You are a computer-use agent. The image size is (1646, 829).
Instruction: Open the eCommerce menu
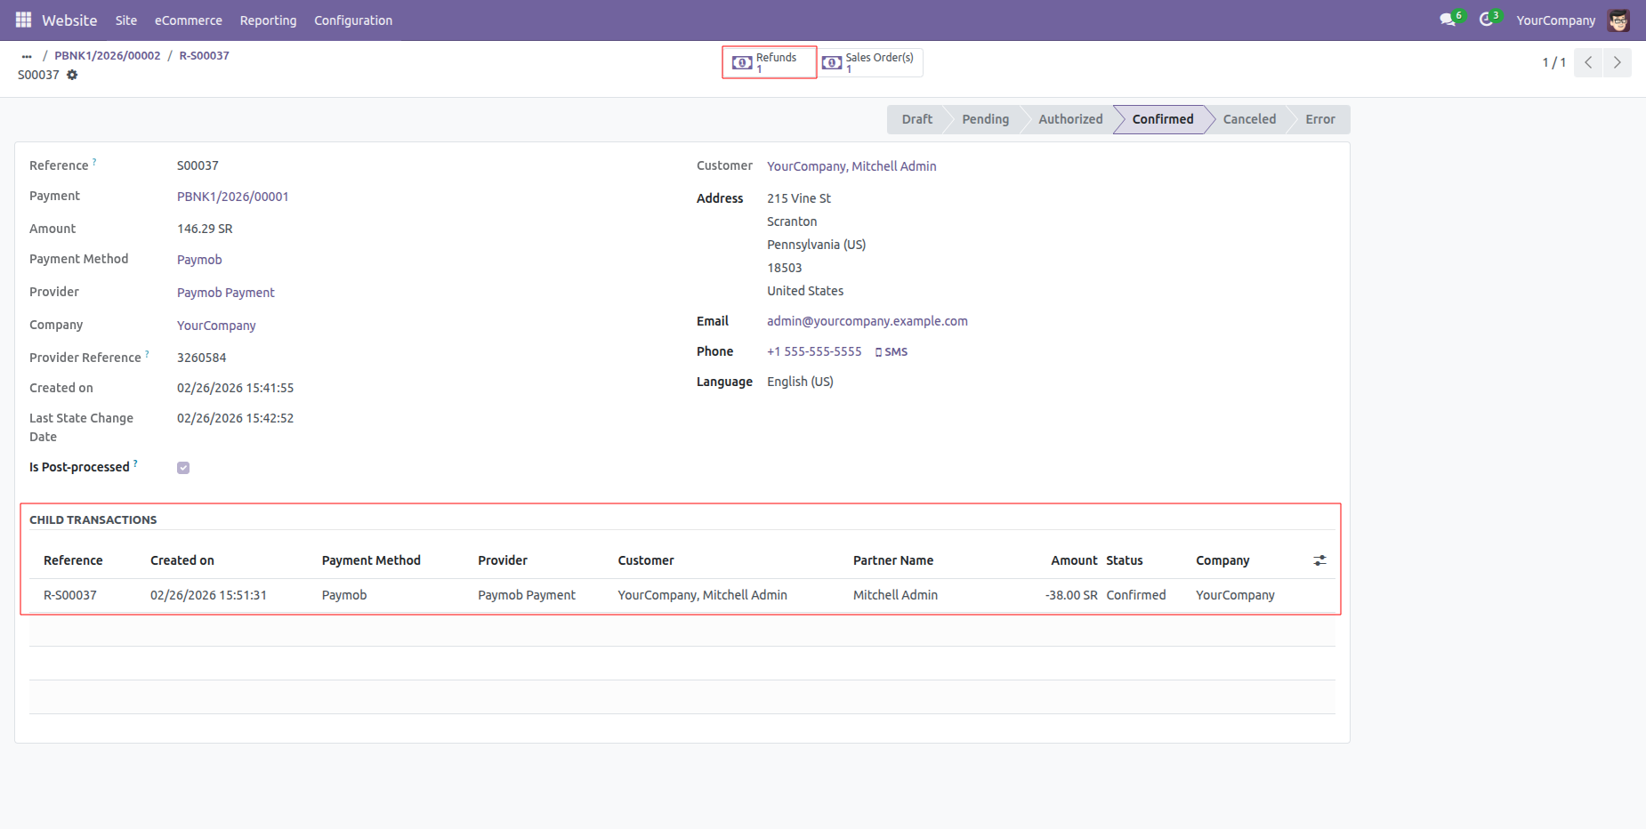[189, 20]
